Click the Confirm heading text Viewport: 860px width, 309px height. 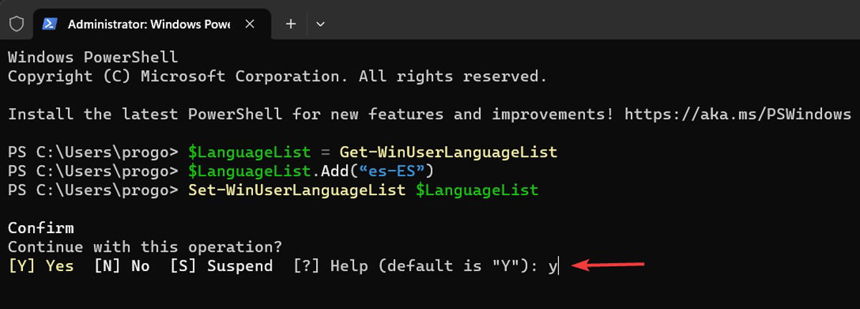click(x=41, y=228)
